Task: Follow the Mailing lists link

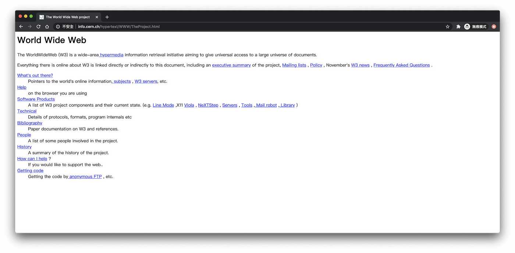Action: click(294, 65)
